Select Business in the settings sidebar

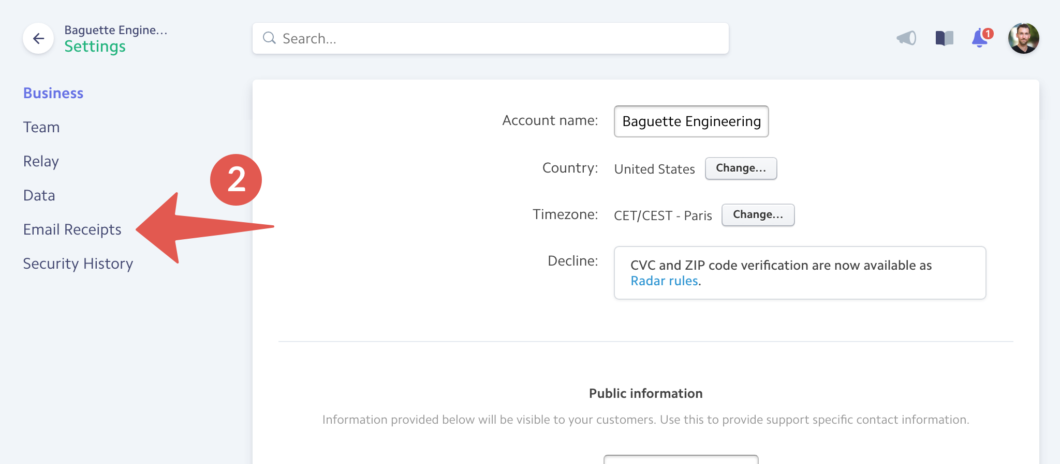(x=53, y=93)
